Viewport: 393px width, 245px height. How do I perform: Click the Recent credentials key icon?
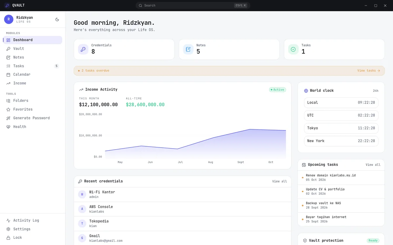[x=80, y=181]
